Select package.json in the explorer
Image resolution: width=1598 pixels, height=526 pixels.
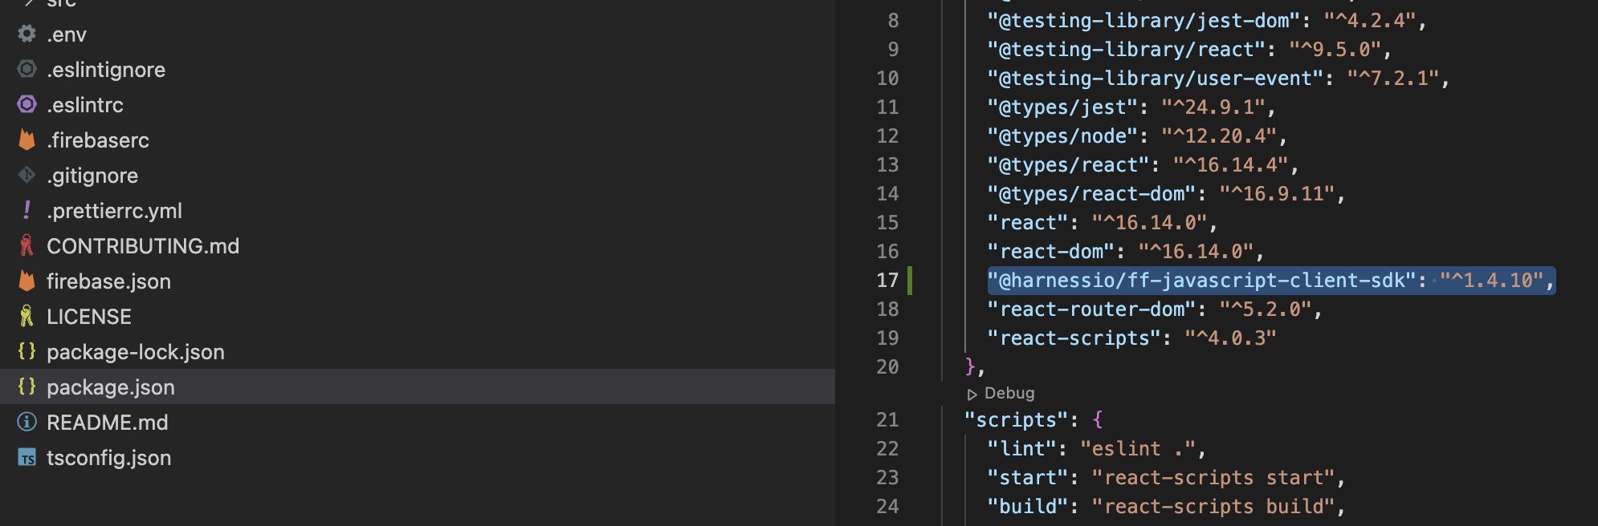(110, 387)
